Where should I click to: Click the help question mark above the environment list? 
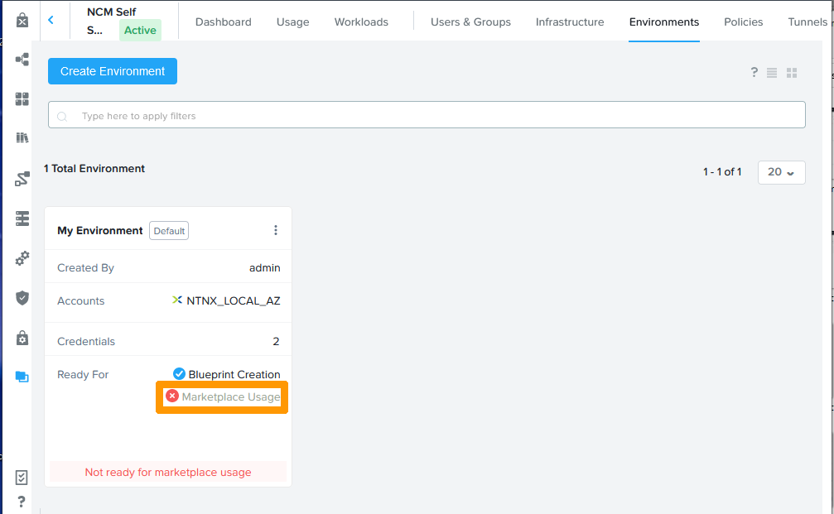[754, 72]
